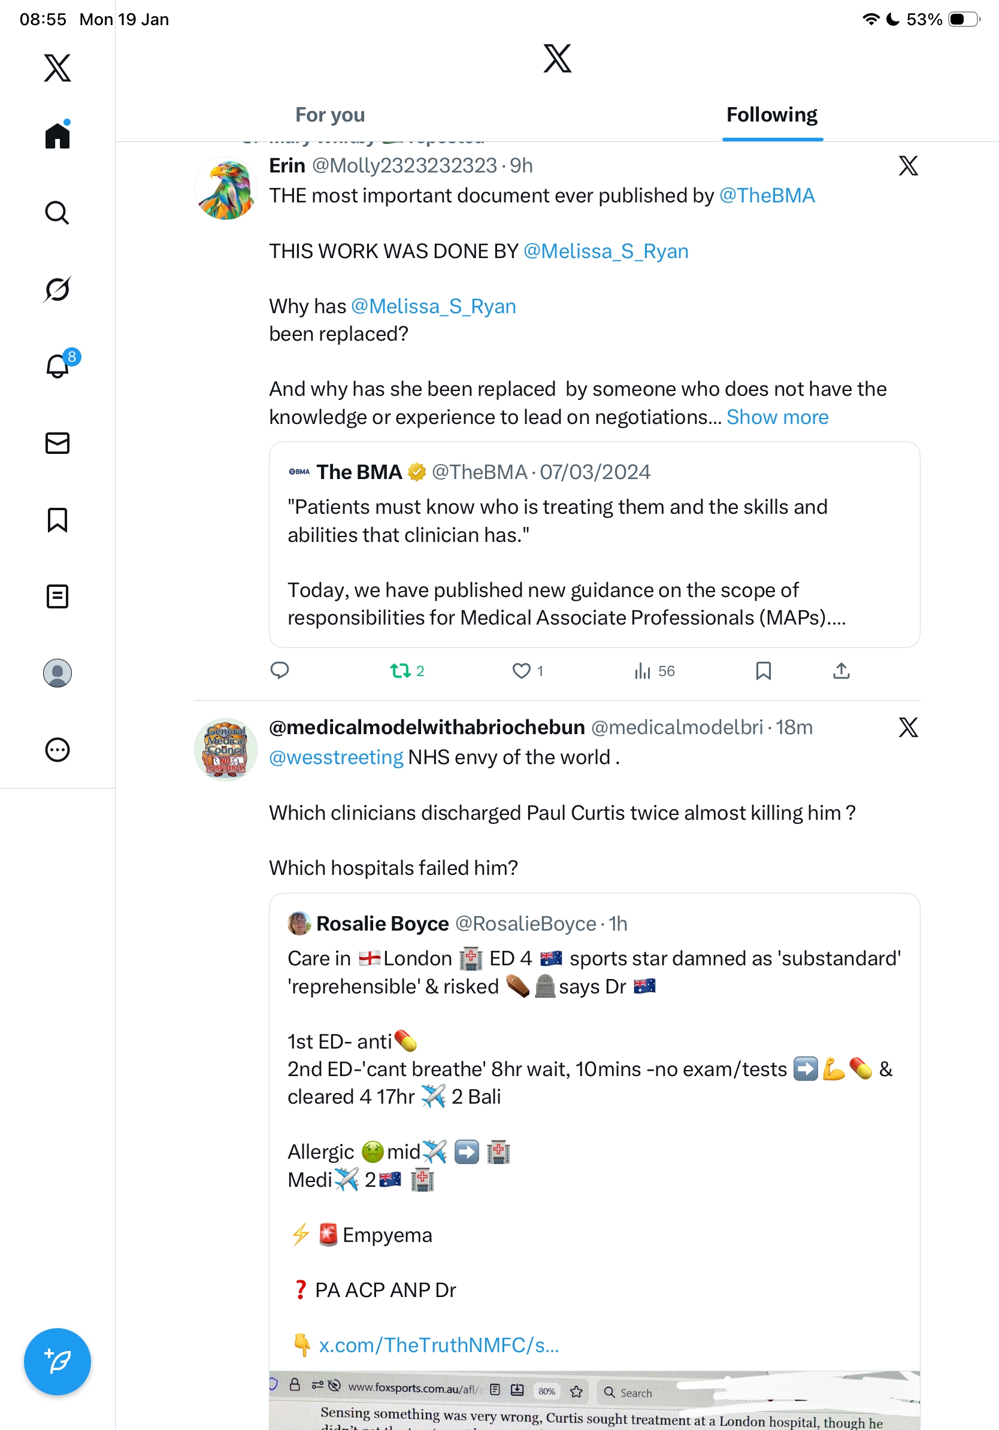Reply to Erin's tweet
Screen dimensions: 999x1430
(280, 671)
